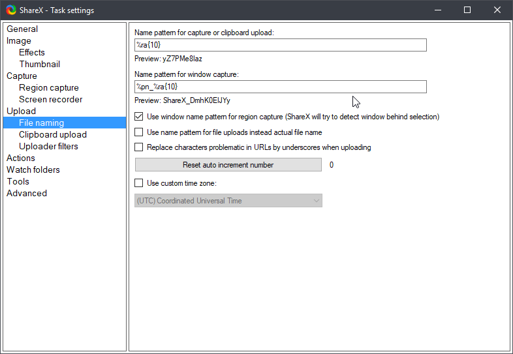The width and height of the screenshot is (513, 354).
Task: Open the General settings section
Action: pos(22,29)
